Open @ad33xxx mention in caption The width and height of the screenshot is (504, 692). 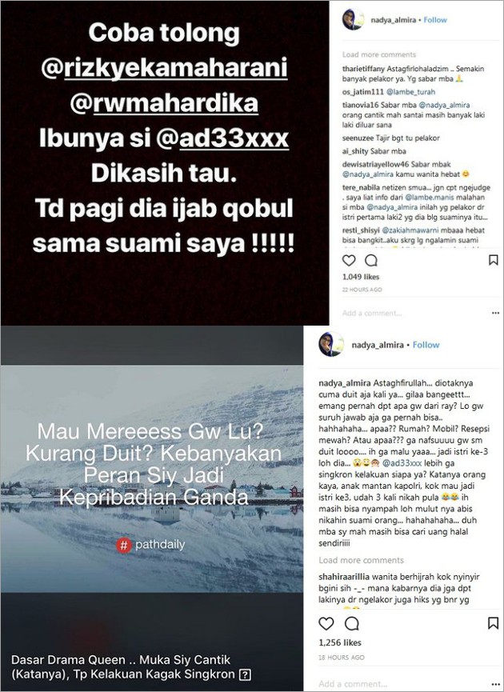[402, 463]
